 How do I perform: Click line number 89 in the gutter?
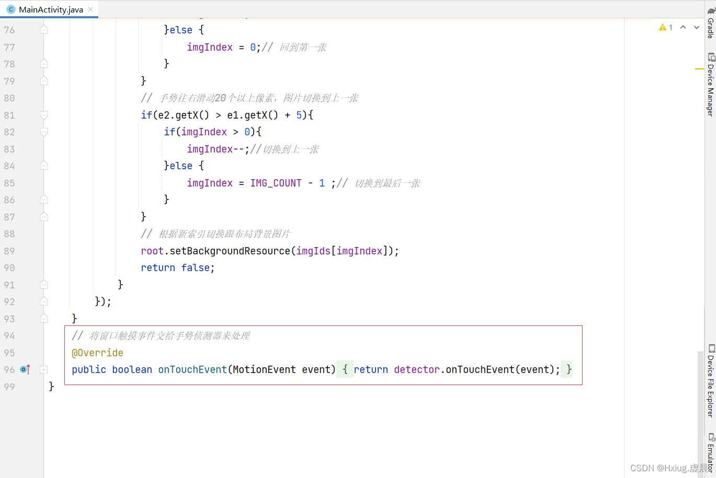click(9, 251)
